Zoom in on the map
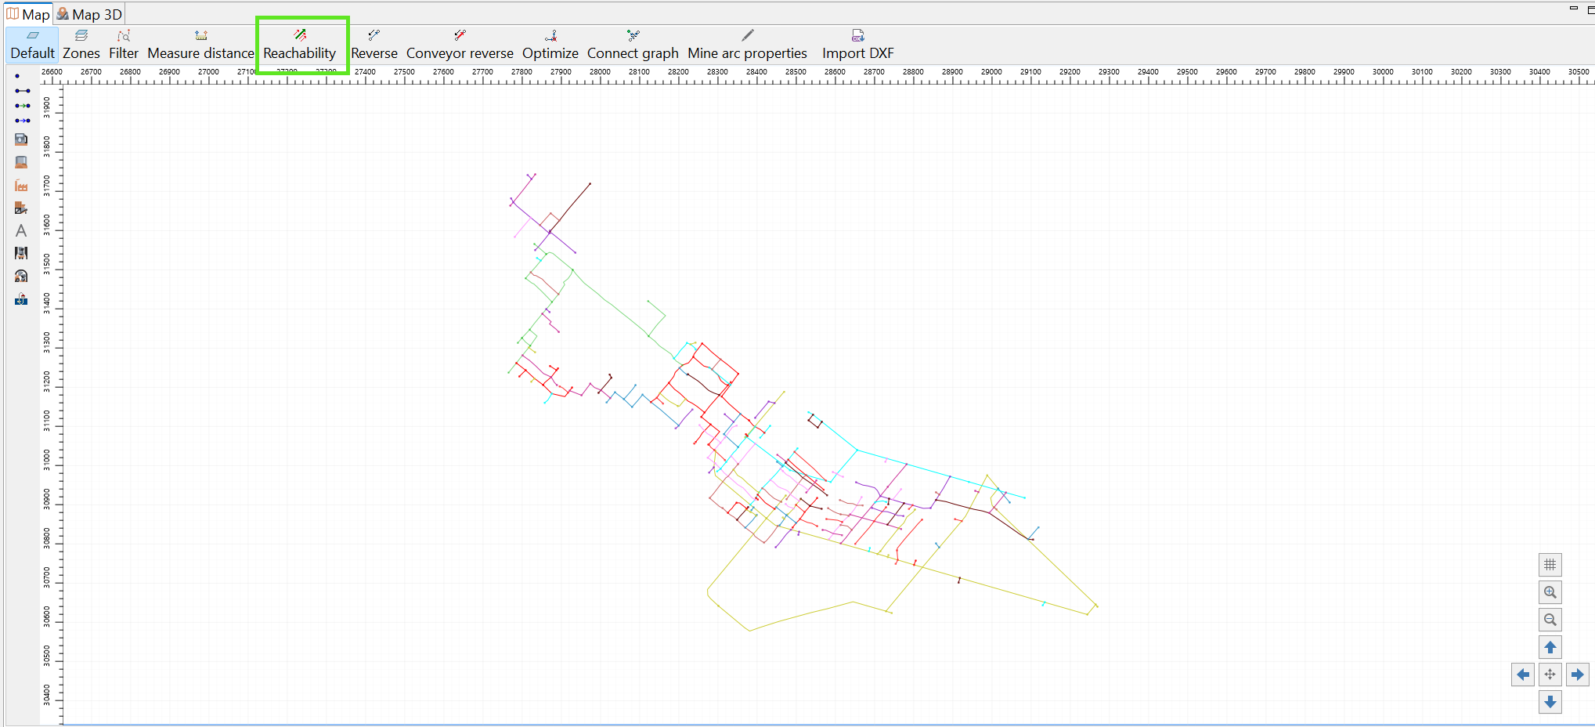1595x727 pixels. click(x=1550, y=592)
